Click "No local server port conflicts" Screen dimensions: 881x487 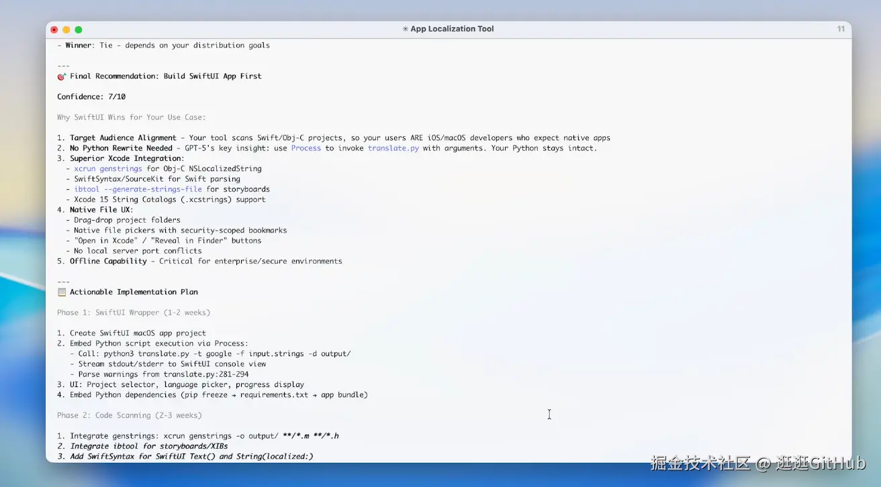[138, 251]
